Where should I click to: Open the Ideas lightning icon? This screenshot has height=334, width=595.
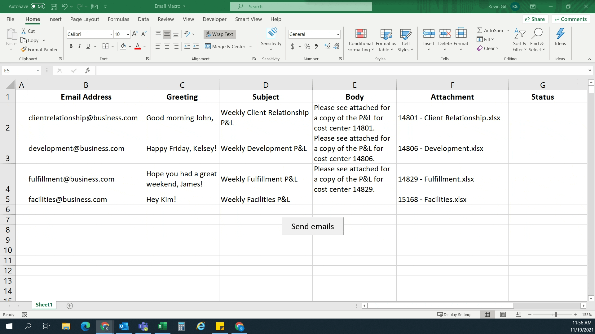coord(560,37)
